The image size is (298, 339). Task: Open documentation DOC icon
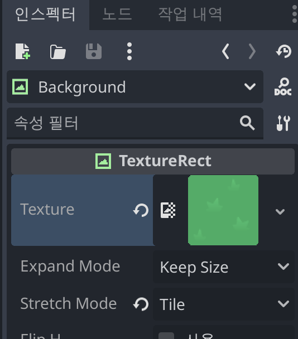point(283,86)
